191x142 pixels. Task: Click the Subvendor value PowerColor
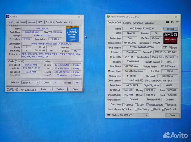pos(132,52)
